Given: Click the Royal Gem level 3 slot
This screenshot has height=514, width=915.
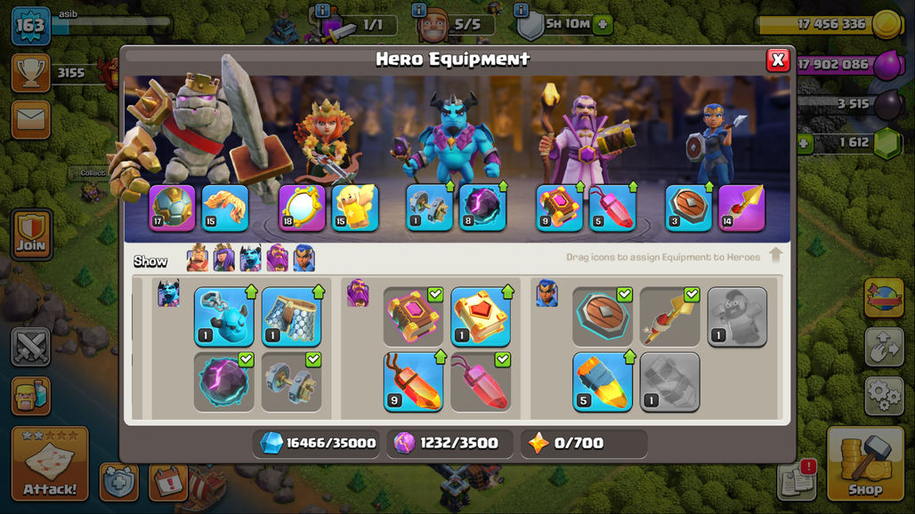Looking at the screenshot, I should point(689,207).
